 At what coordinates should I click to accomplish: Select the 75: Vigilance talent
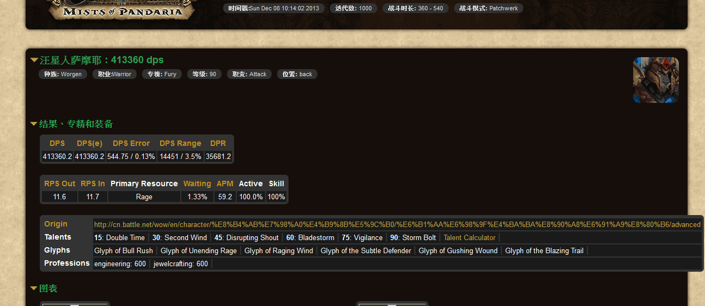362,237
